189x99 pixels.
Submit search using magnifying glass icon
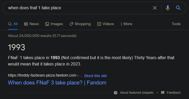point(178,8)
